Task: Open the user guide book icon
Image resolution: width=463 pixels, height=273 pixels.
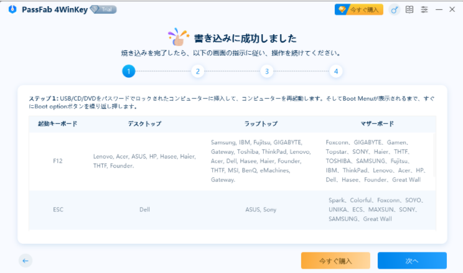Action: [409, 9]
